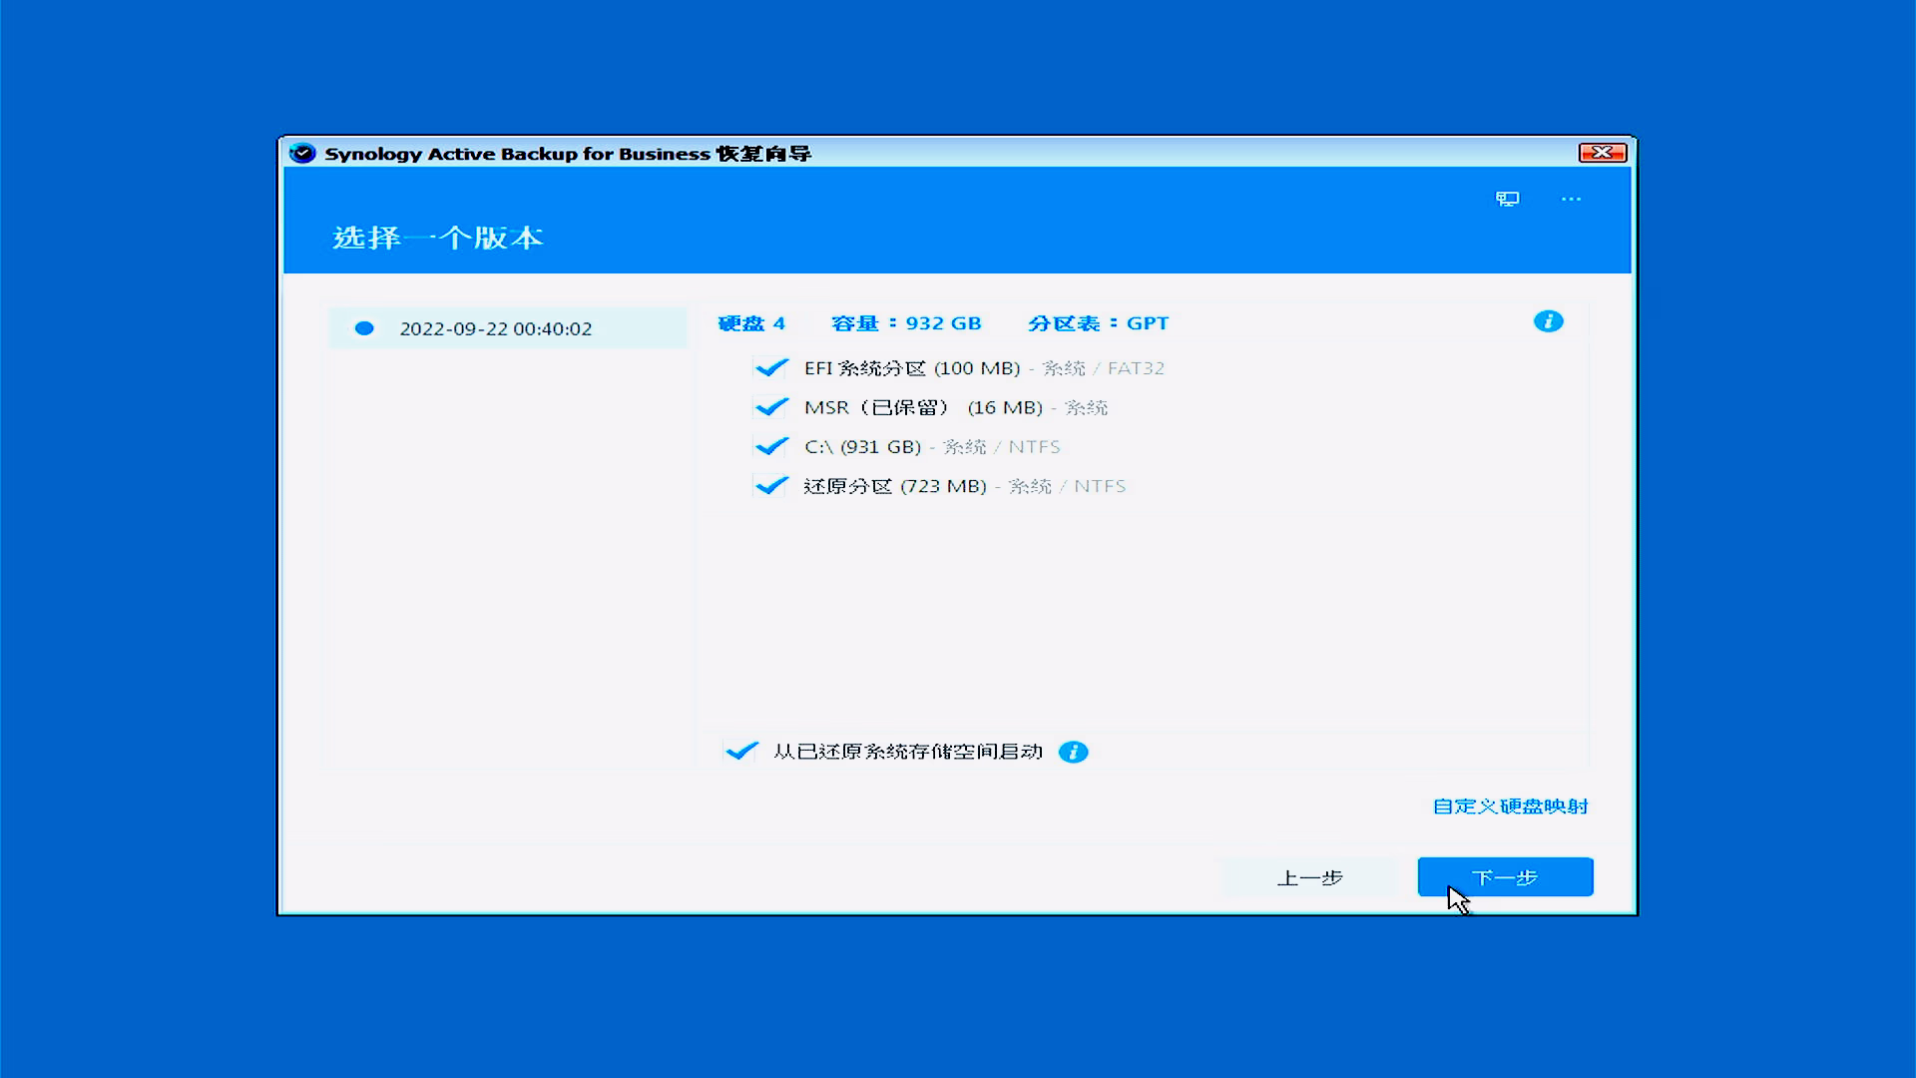Uncheck the EFI system partition checkbox
Viewport: 1916px width, 1078px height.
click(x=771, y=368)
